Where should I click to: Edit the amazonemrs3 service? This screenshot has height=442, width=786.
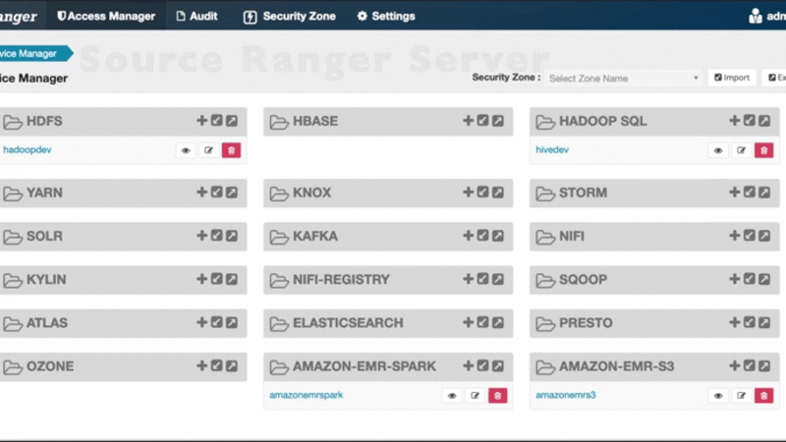click(x=742, y=396)
